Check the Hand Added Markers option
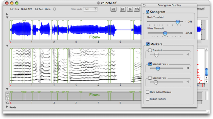Image resolution: width=213 pixels, height=119 pixels. coord(147,92)
